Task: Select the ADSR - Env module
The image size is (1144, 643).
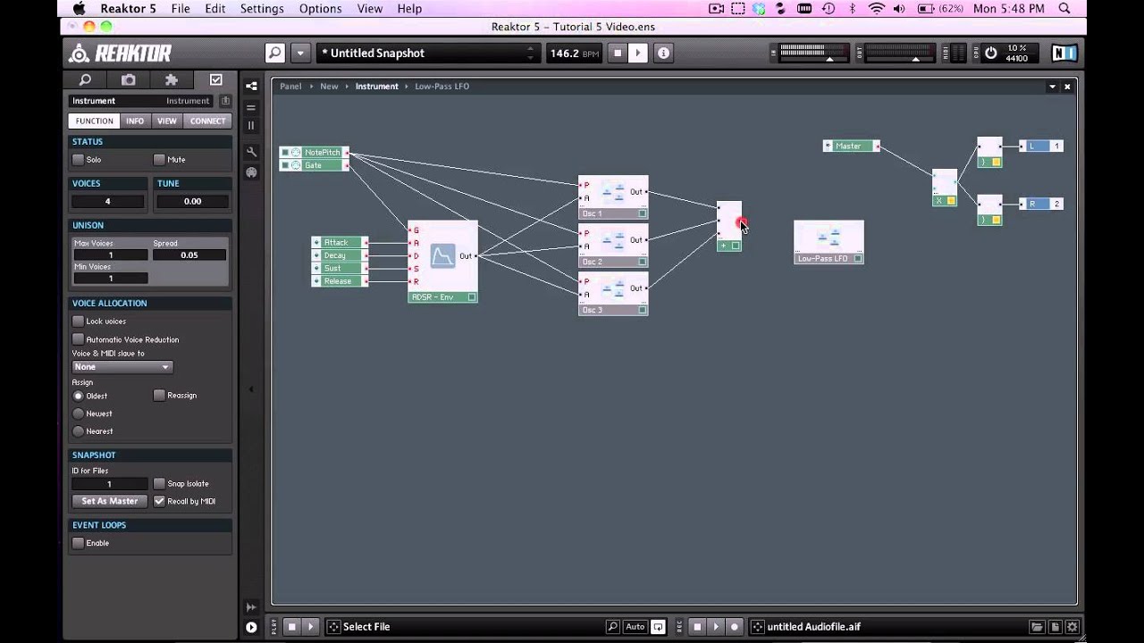Action: click(x=442, y=261)
